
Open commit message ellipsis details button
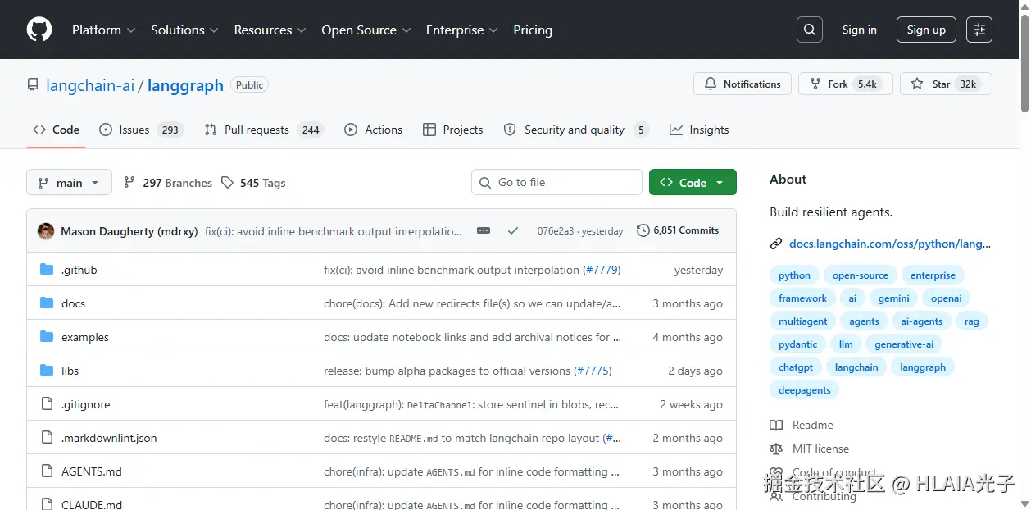coord(484,231)
